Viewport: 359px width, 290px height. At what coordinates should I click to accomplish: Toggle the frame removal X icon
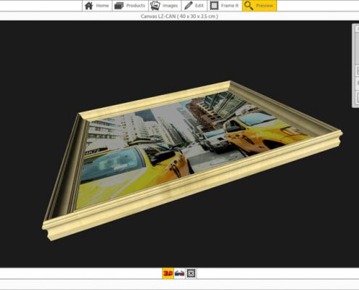[191, 273]
